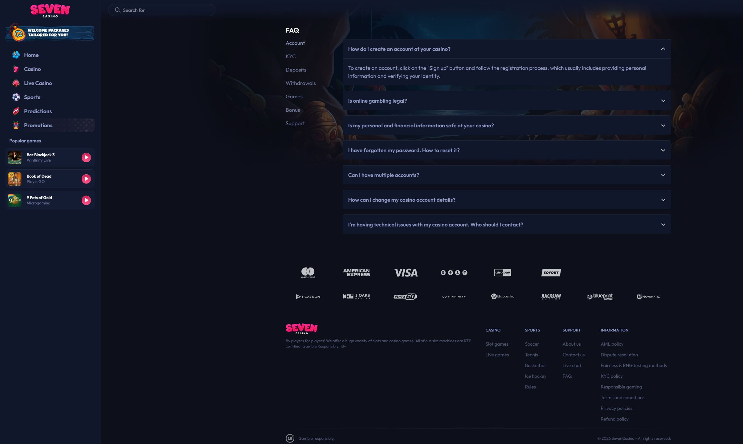The height and width of the screenshot is (444, 743).
Task: Open the Responsible gaming footer link
Action: click(621, 387)
